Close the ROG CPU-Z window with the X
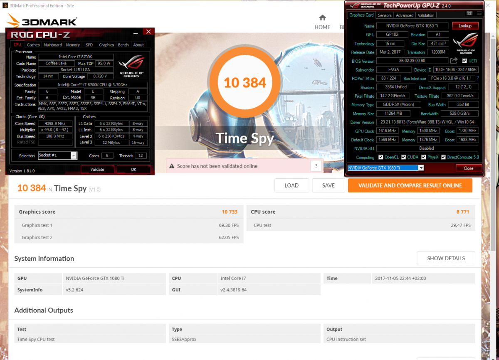The image size is (499, 360). coord(148,32)
